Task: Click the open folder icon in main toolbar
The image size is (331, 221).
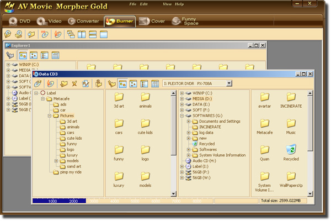Action: (31, 34)
